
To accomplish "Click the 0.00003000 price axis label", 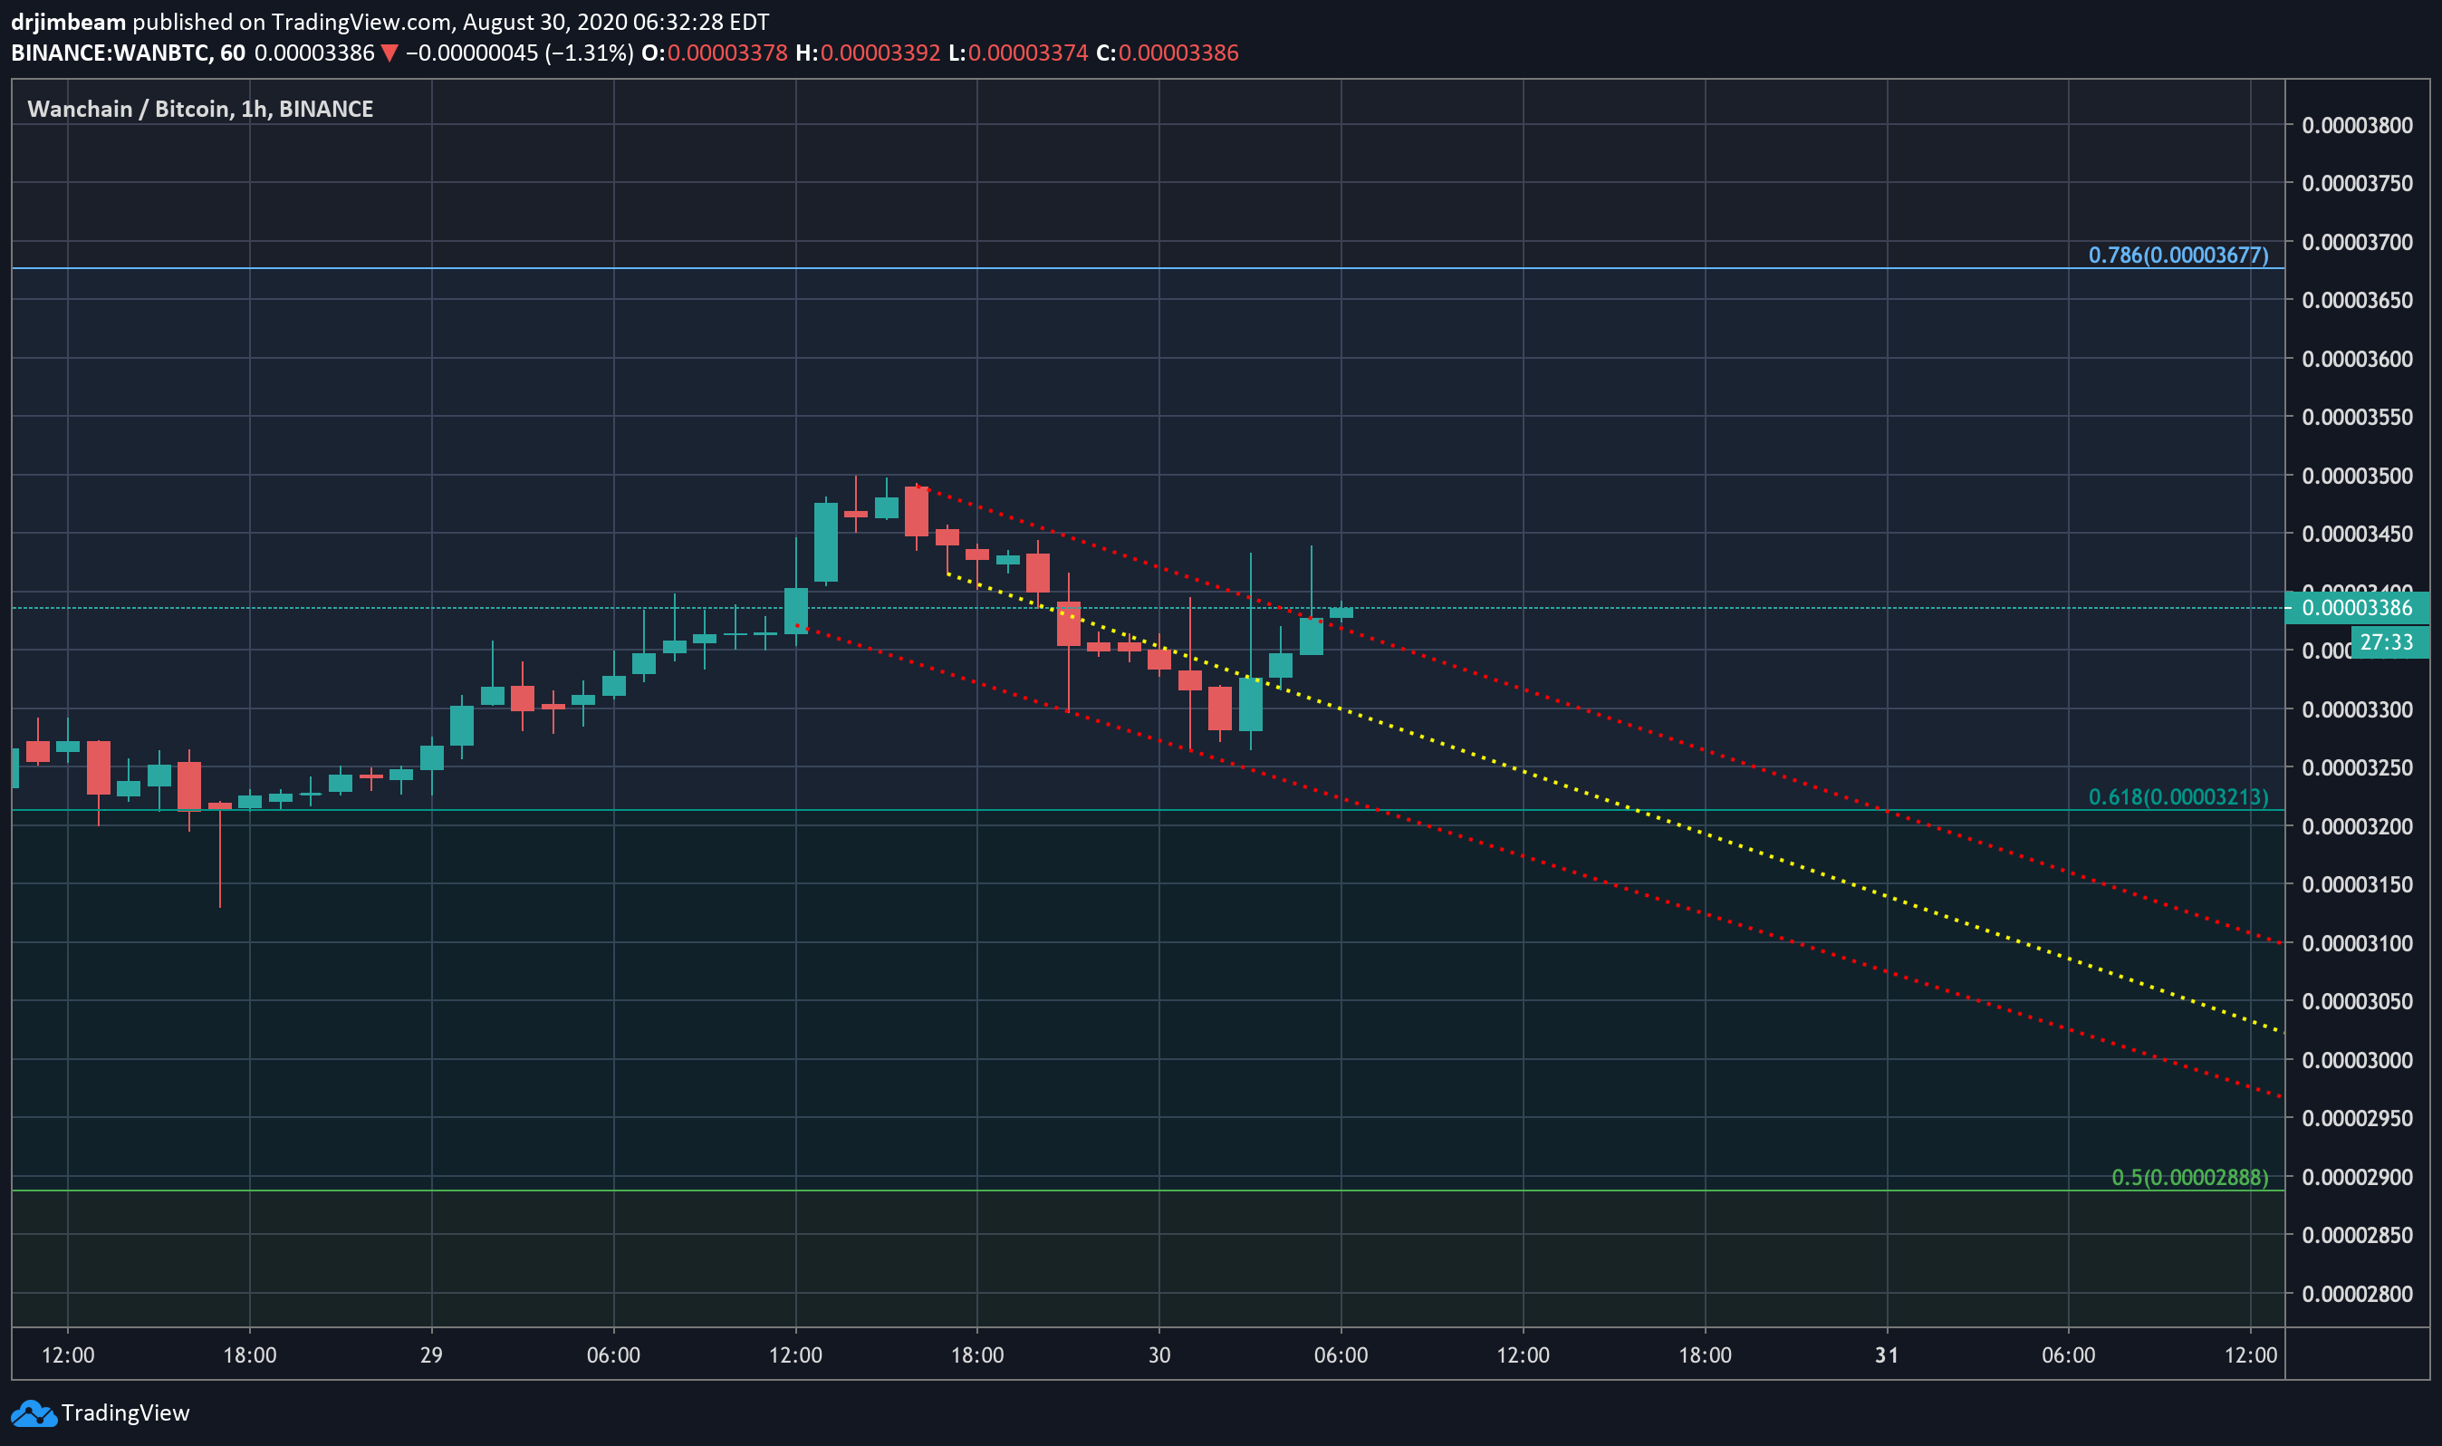I will click(x=2357, y=1060).
